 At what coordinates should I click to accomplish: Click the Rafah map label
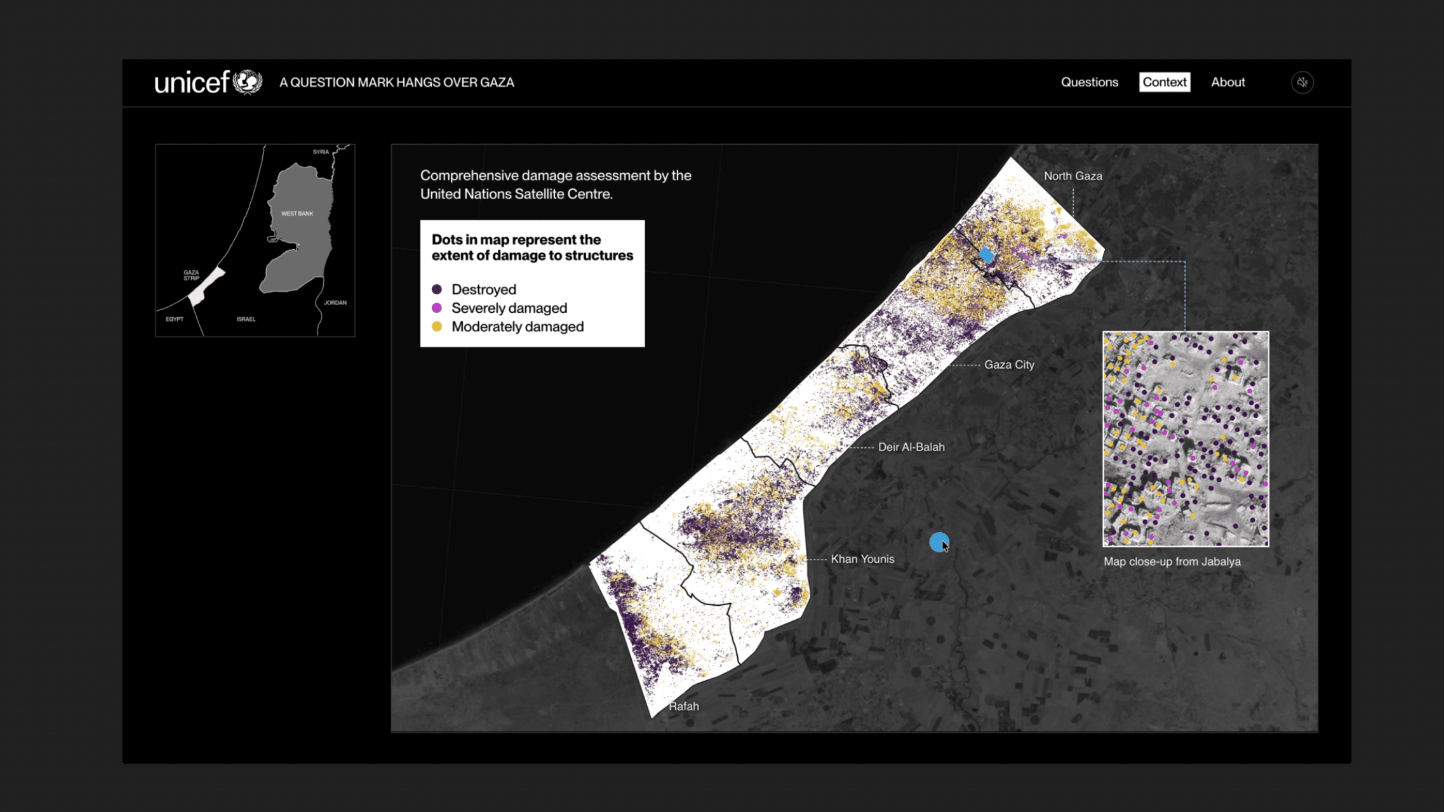683,706
